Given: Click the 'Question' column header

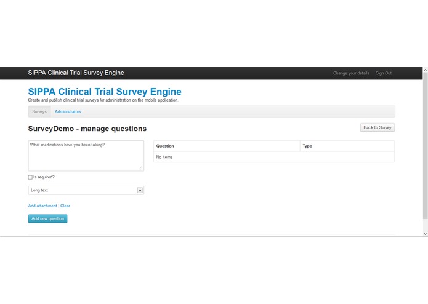Looking at the screenshot, I should pos(227,146).
